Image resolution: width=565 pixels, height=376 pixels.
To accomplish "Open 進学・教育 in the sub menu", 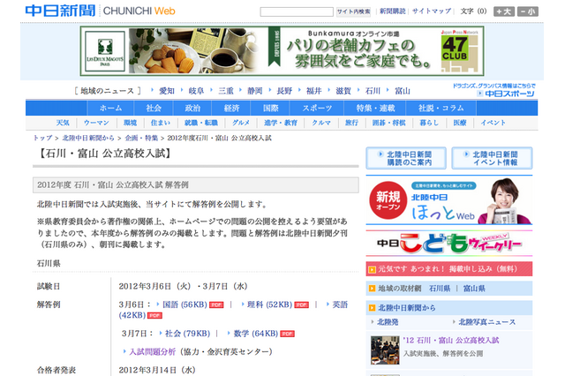I will (281, 123).
